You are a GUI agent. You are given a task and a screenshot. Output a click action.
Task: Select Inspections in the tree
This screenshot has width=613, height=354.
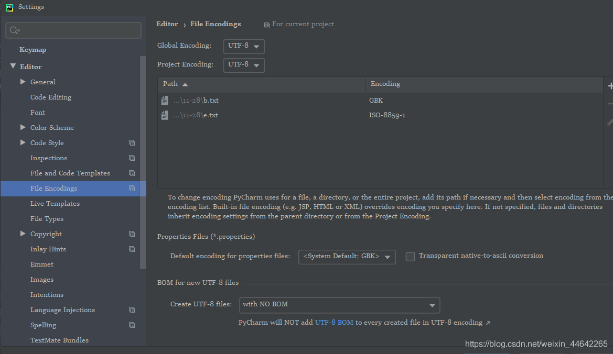(x=48, y=158)
